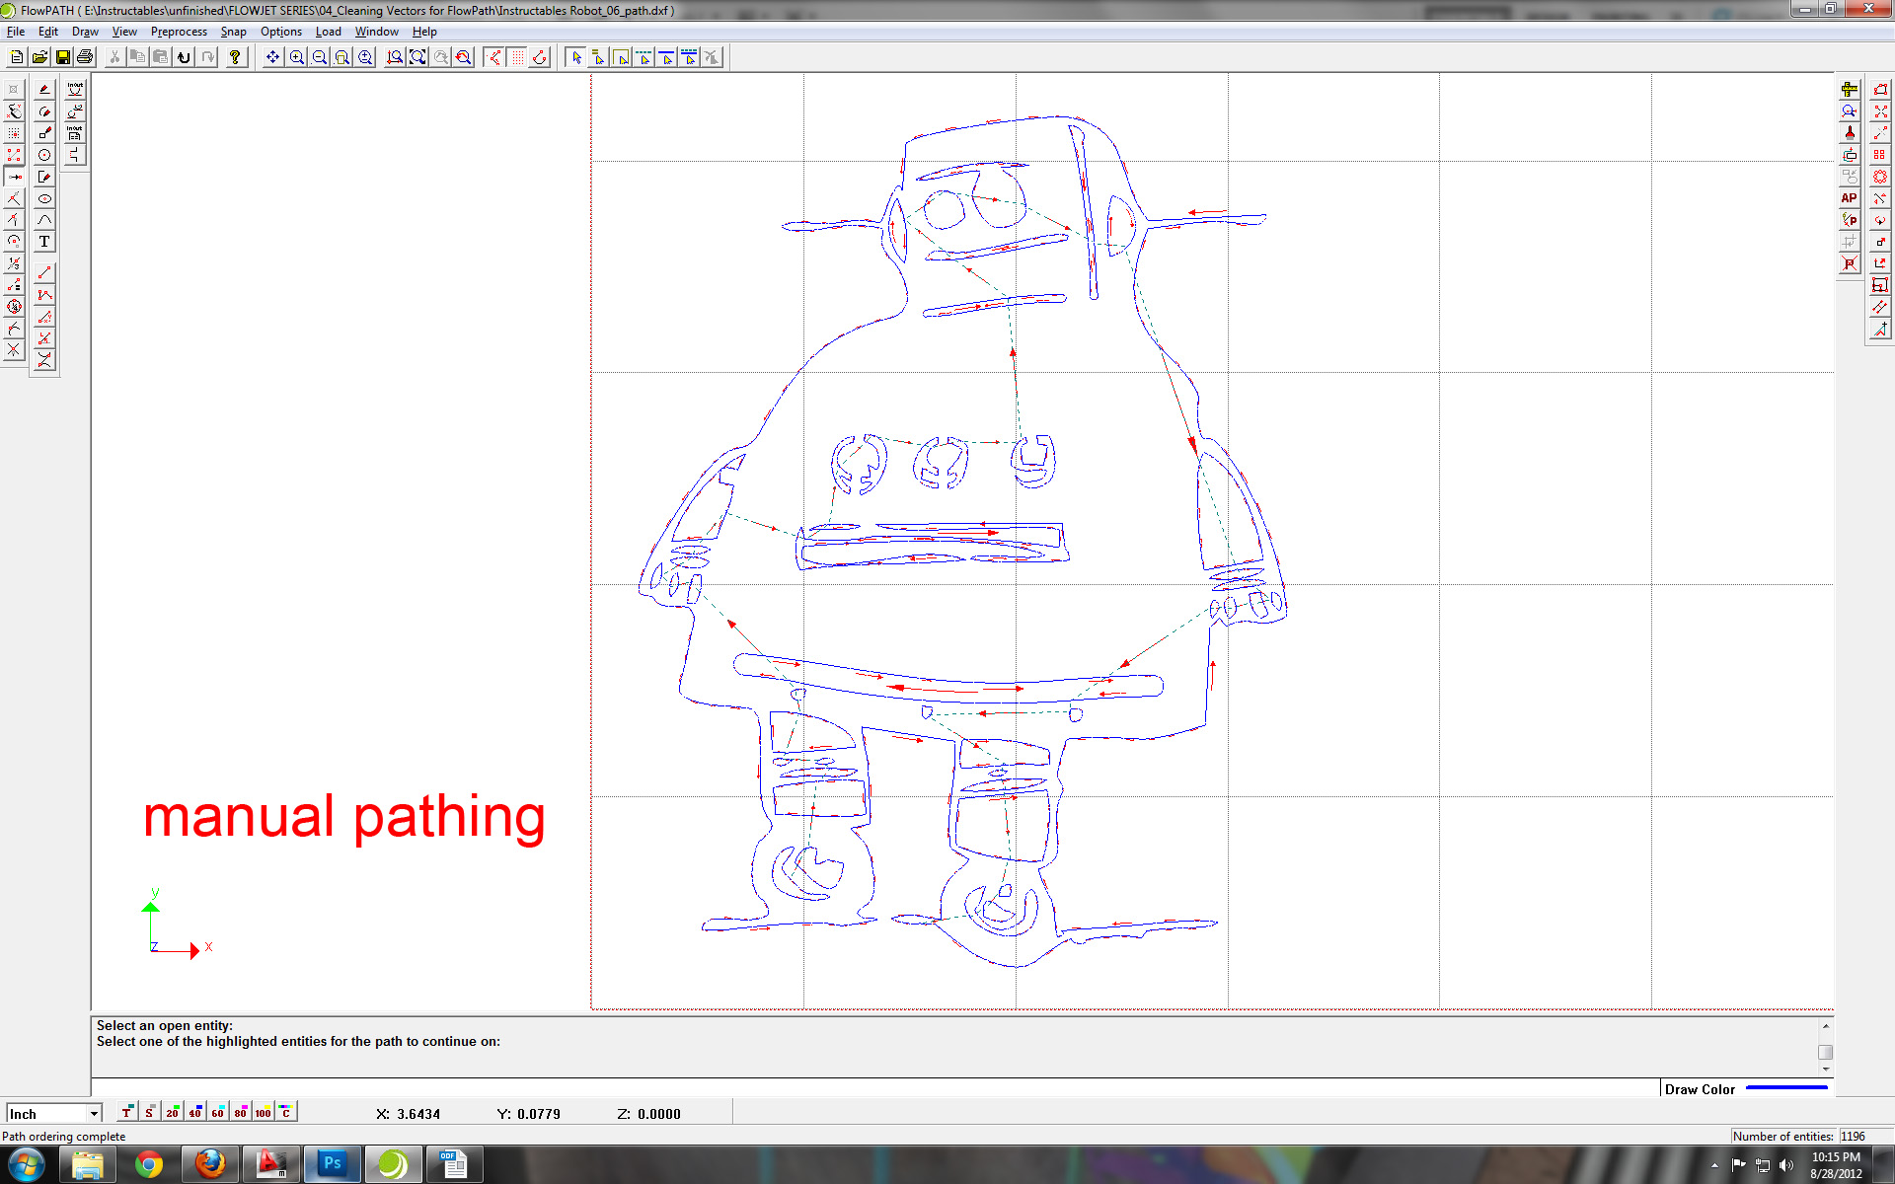Create a new file with the New icon
This screenshot has width=1895, height=1184.
(16, 56)
